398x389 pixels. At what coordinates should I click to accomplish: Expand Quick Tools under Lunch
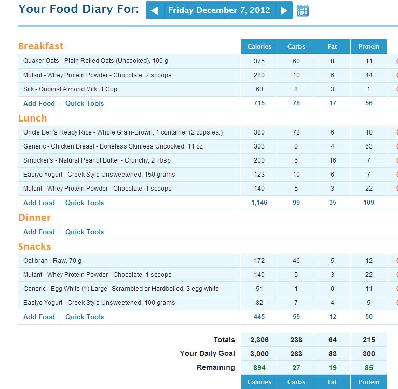click(x=85, y=203)
